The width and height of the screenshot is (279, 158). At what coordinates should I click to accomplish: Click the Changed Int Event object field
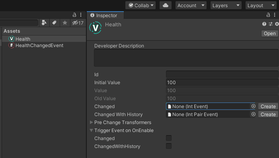[x=208, y=106]
